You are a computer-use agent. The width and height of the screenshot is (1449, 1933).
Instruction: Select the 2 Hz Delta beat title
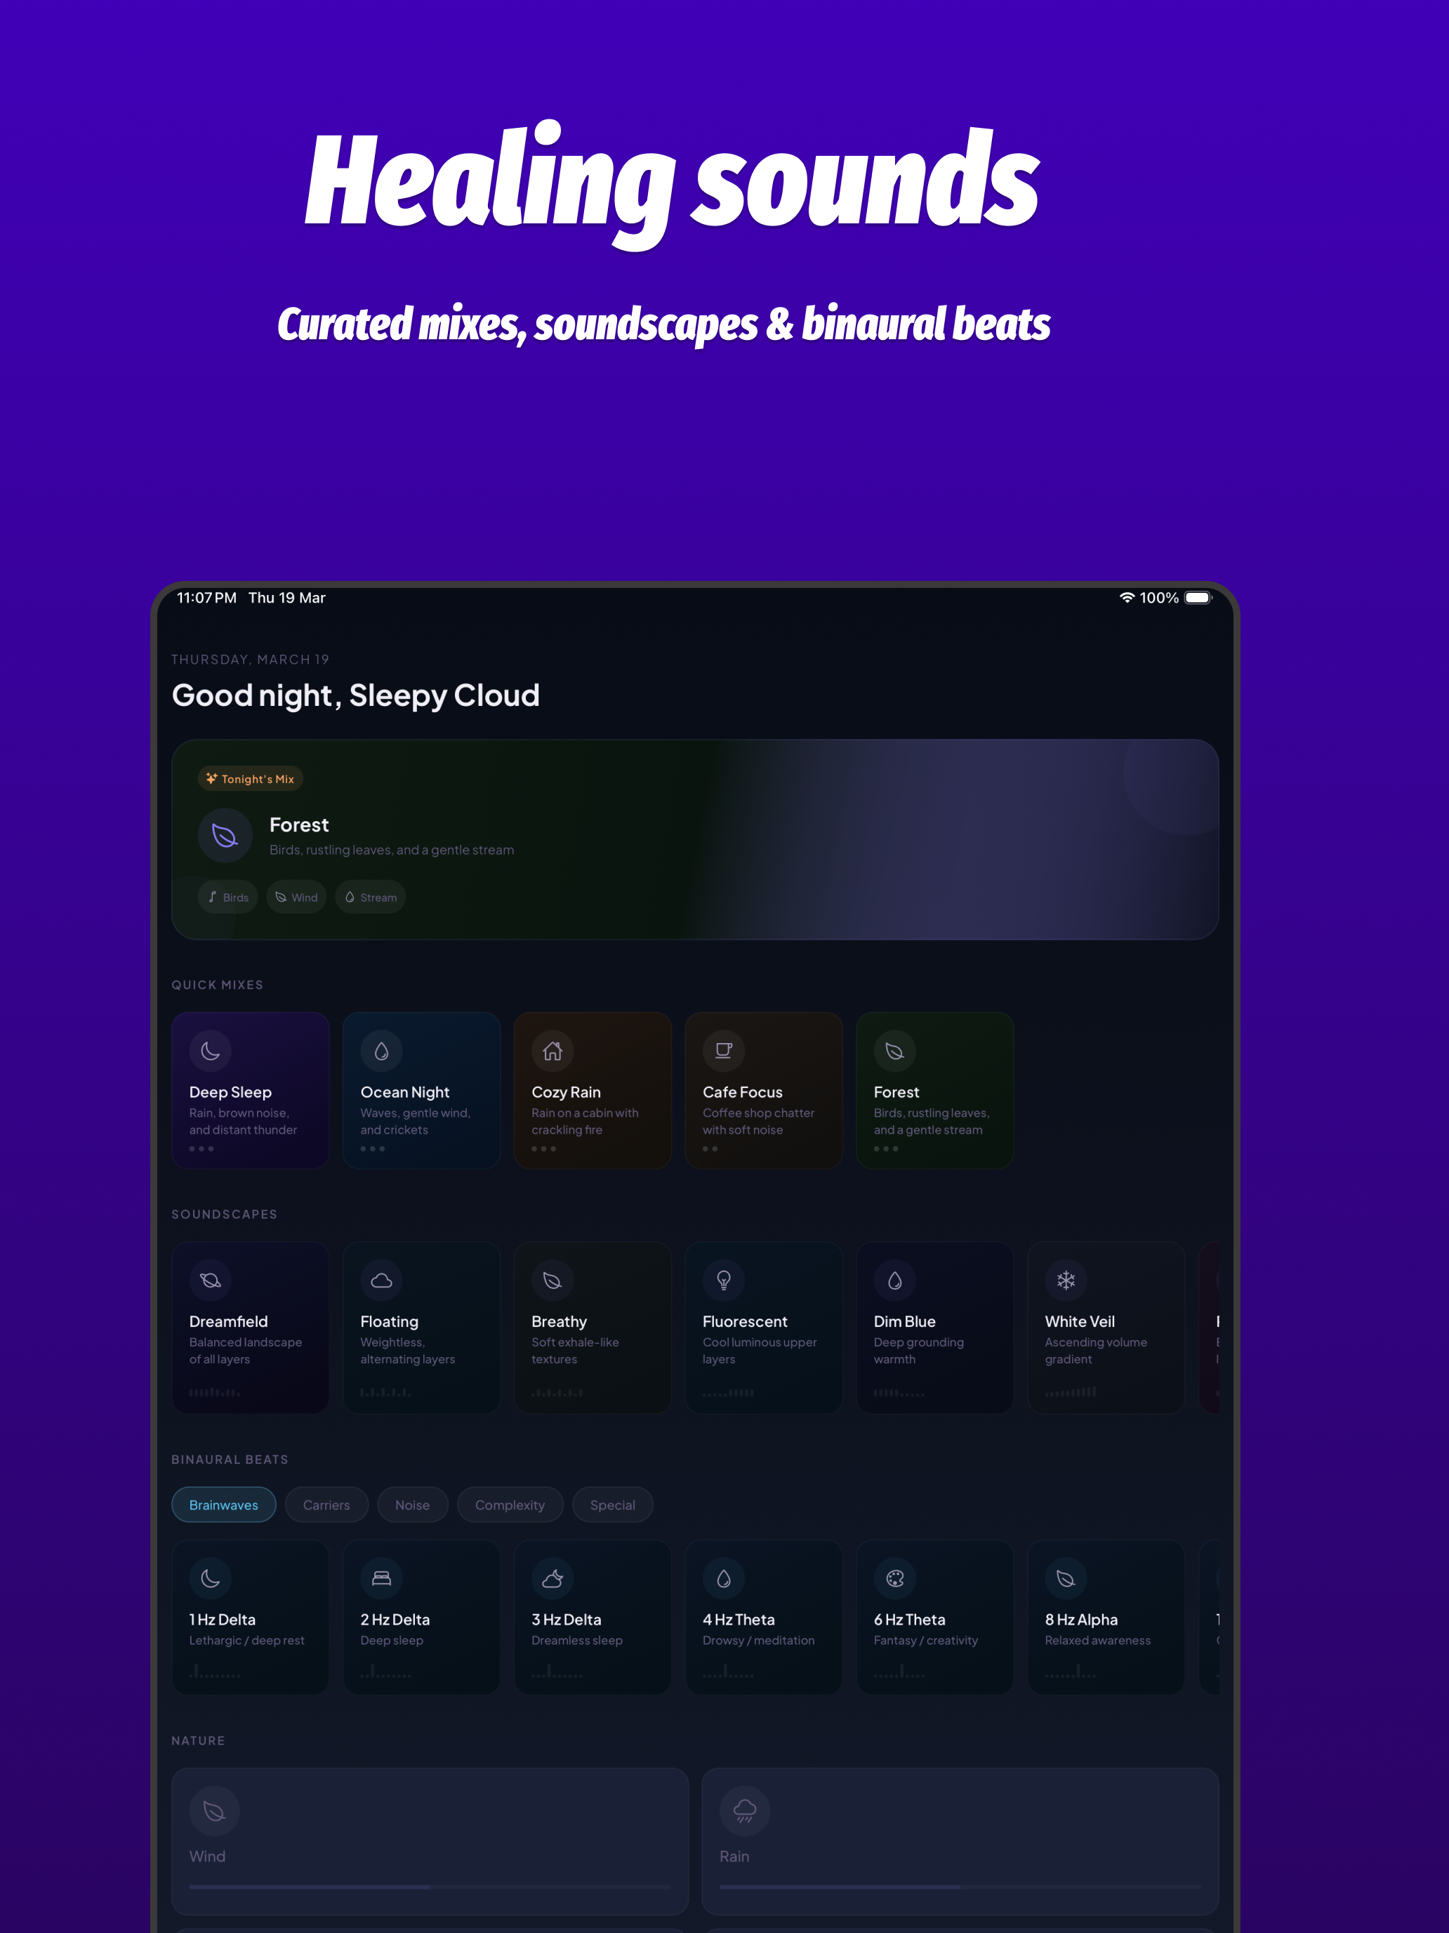(395, 1619)
